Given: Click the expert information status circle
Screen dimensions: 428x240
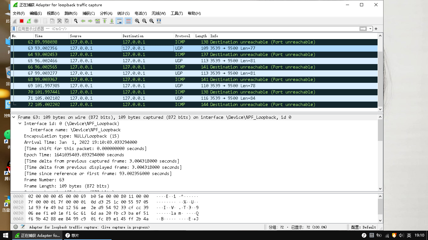Looking at the screenshot, I should point(16,227).
